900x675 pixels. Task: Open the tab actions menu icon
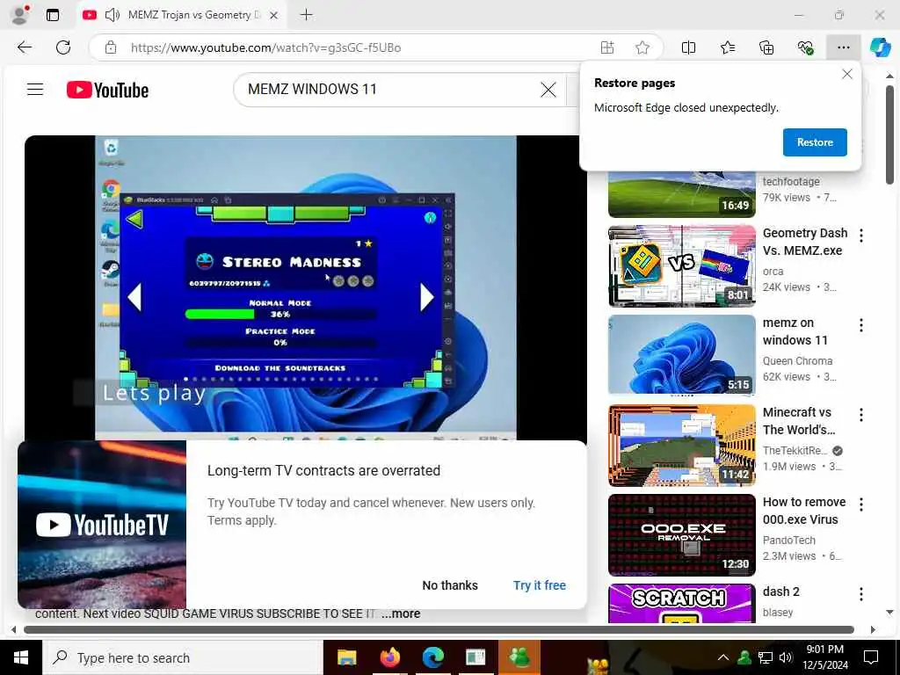(52, 15)
